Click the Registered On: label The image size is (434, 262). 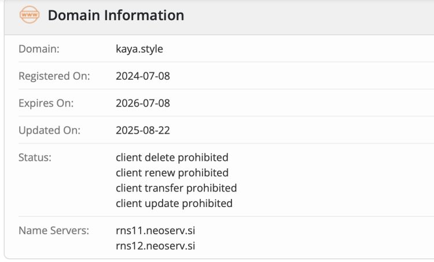(54, 76)
